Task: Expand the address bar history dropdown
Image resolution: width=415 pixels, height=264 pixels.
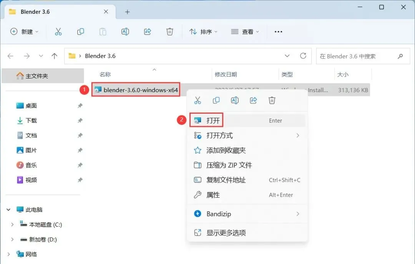Action: point(287,56)
